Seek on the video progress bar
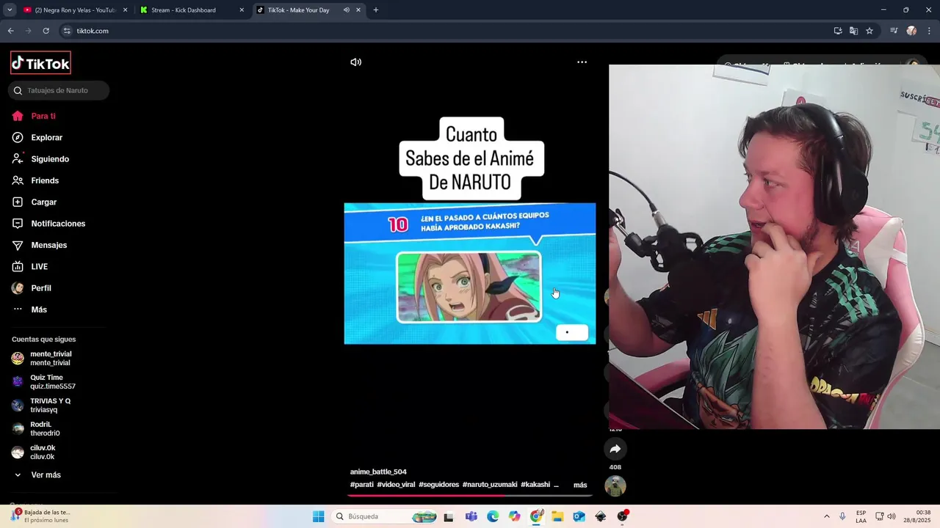Screen dimensions: 940x528 coord(470,496)
